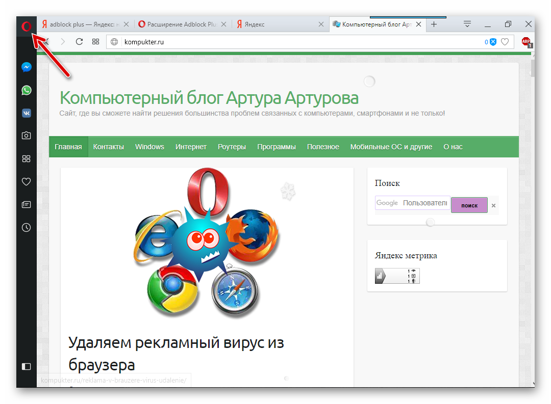Viewport: 551px width, 404px height.
Task: Click the Google custom search input field
Action: (x=412, y=203)
